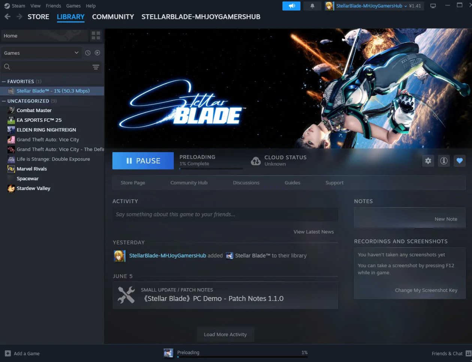Open the Games collection dropdown
Image resolution: width=472 pixels, height=362 pixels.
click(40, 53)
